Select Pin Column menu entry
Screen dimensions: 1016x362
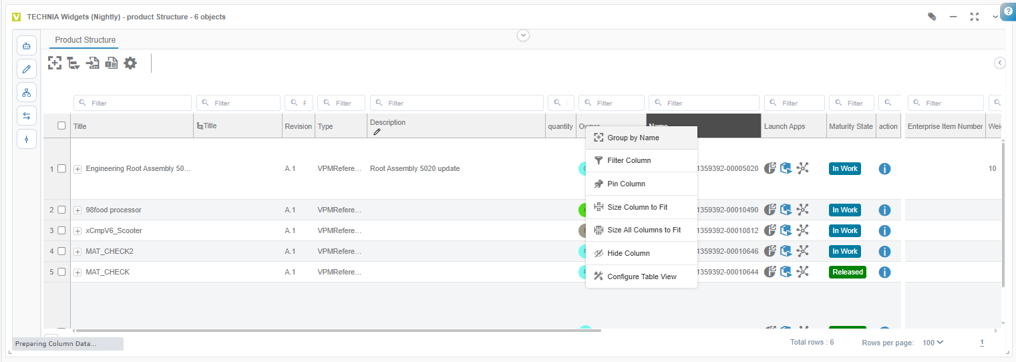point(641,184)
